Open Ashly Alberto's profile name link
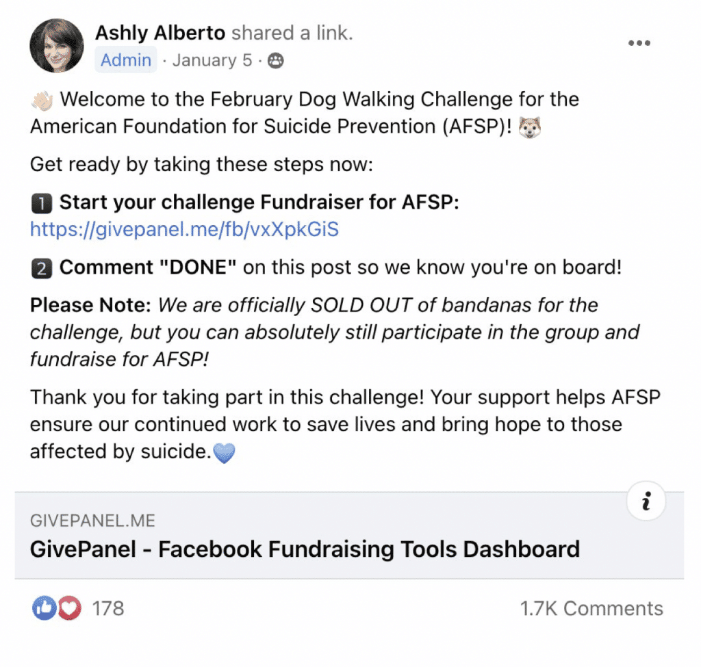The height and width of the screenshot is (667, 701). [161, 32]
